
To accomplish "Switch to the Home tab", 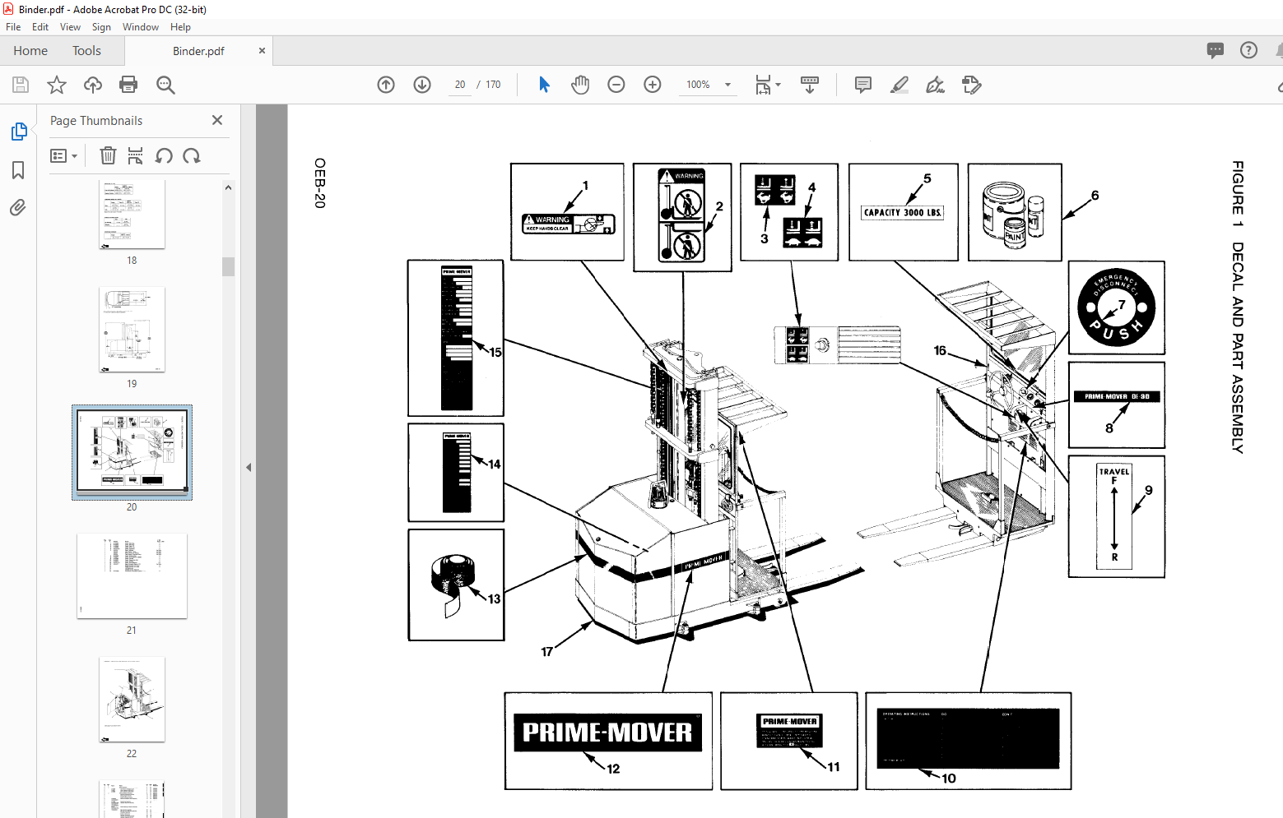I will point(30,51).
